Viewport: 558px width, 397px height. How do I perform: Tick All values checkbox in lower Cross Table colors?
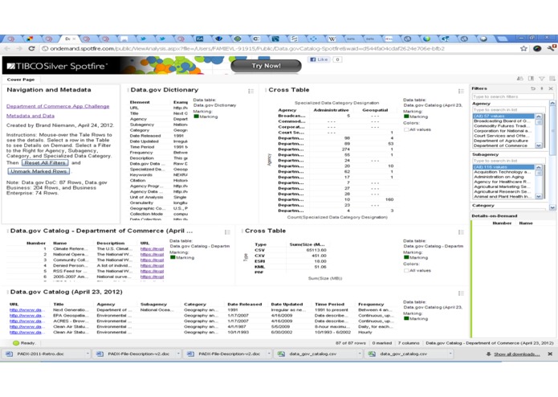406,271
